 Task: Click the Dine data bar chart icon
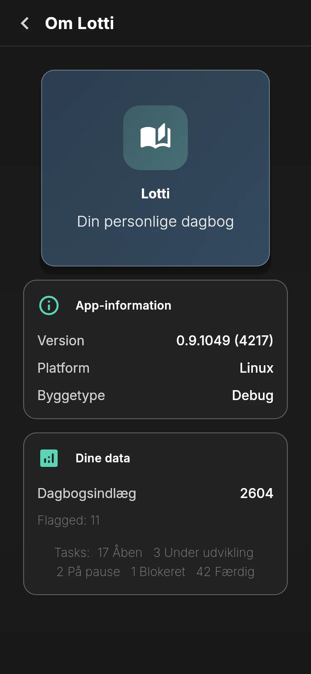(49, 458)
